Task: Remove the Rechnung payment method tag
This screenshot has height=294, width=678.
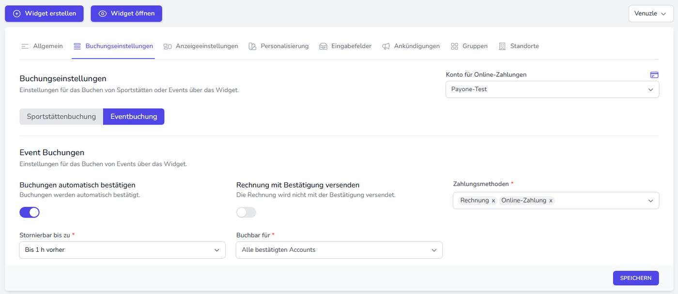Action: (x=493, y=201)
